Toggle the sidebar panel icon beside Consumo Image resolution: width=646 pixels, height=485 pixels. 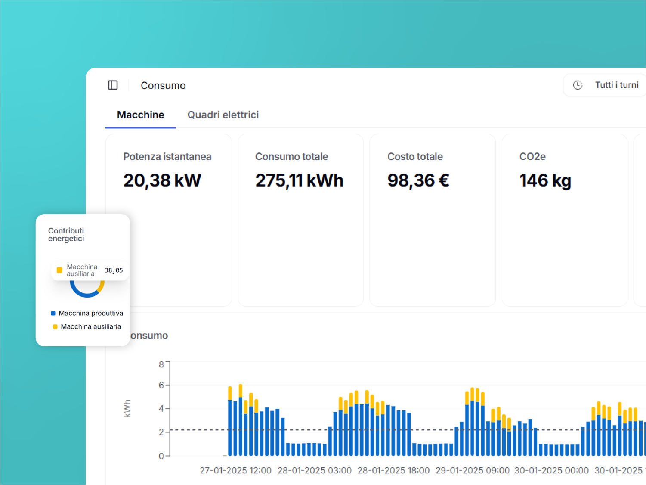(113, 85)
